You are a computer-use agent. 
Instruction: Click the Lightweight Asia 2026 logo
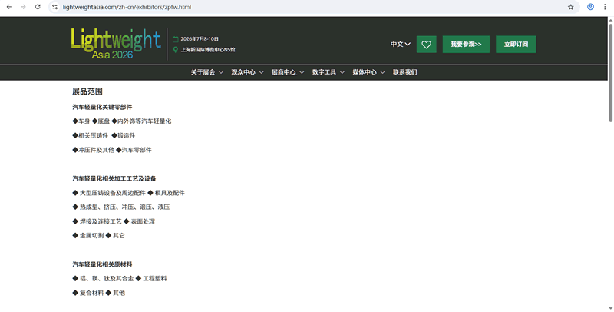115,44
